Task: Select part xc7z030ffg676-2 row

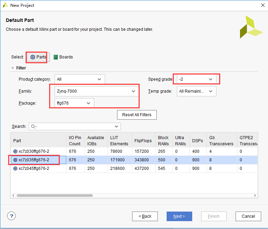Action: coord(134,151)
